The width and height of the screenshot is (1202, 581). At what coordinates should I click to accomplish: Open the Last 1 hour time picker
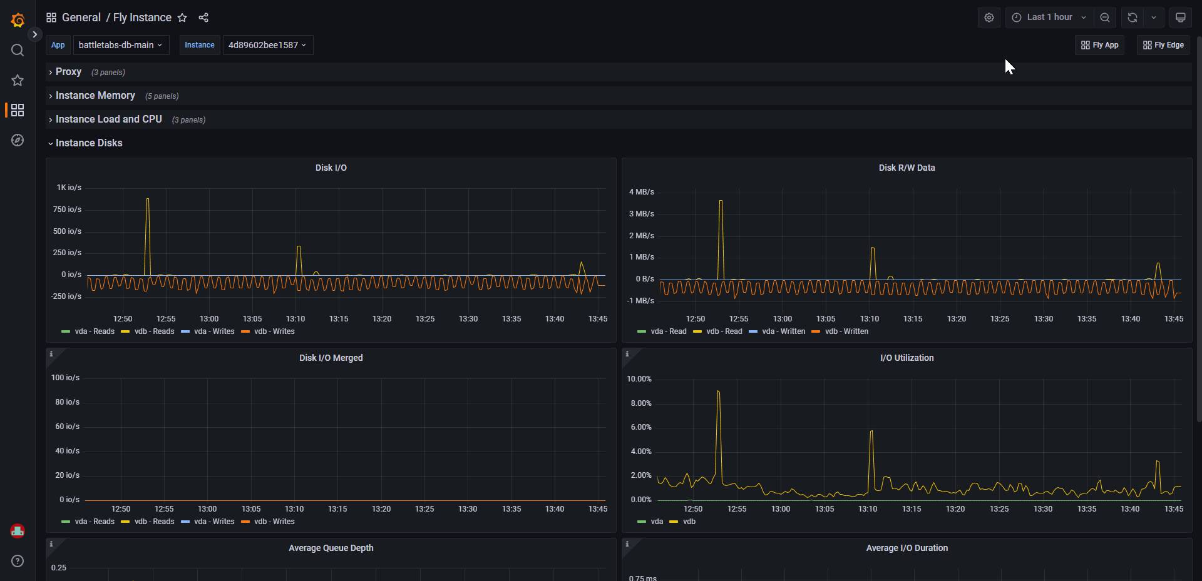[1049, 18]
